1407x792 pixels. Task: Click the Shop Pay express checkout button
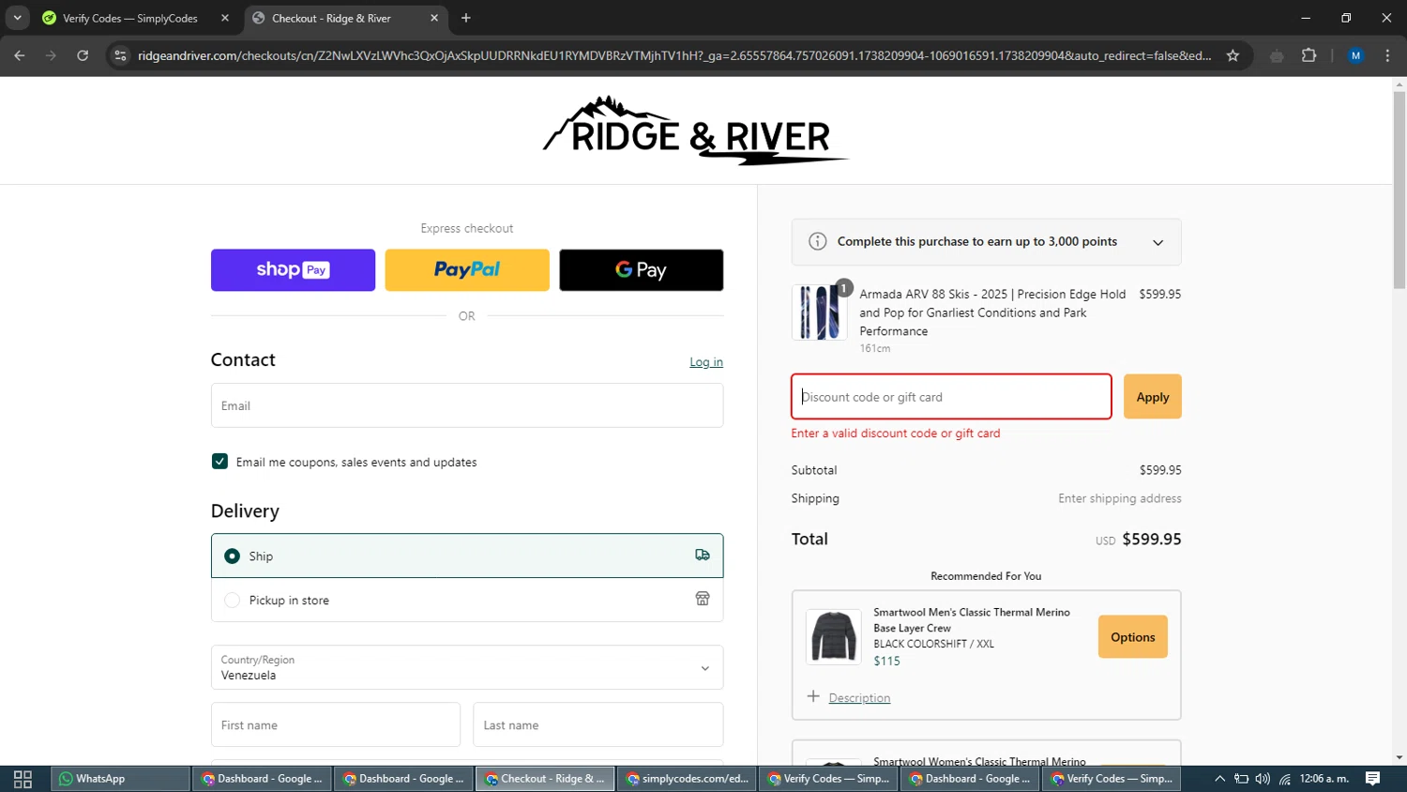click(293, 270)
